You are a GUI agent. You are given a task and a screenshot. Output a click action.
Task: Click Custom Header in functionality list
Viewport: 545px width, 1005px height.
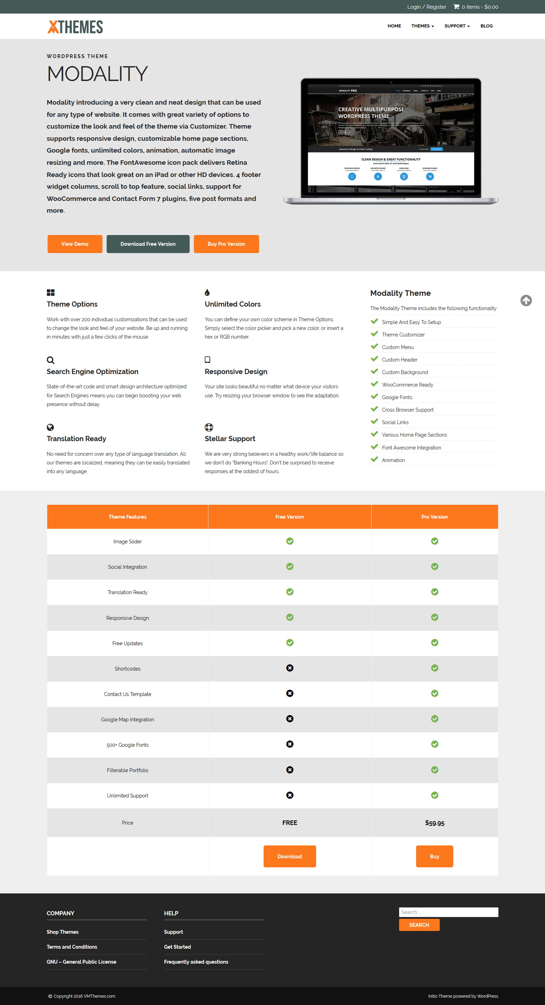(399, 360)
